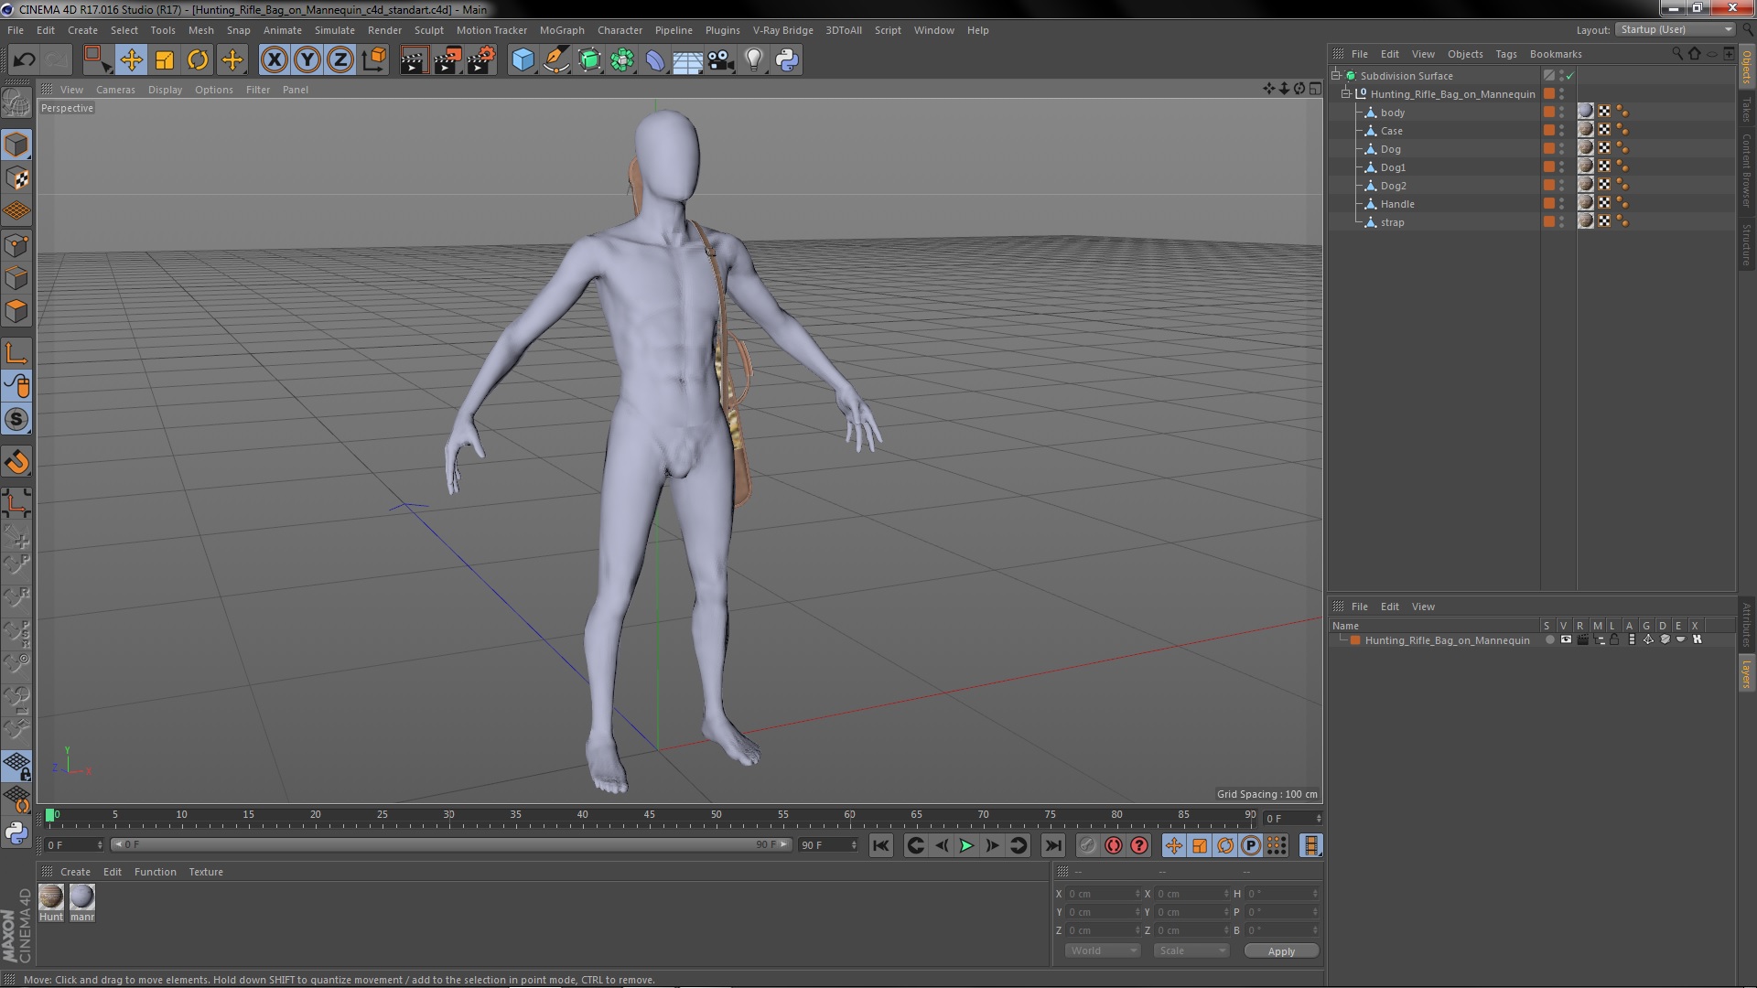Select the mannequin material thumbnail
1757x988 pixels.
coord(82,897)
